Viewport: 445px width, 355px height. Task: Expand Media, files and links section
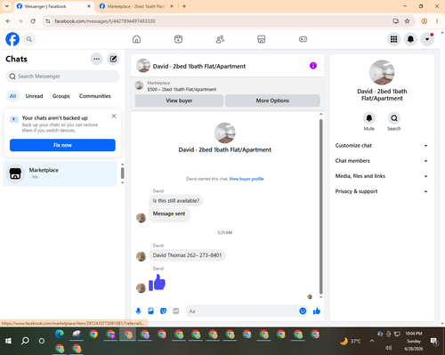pyautogui.click(x=382, y=176)
